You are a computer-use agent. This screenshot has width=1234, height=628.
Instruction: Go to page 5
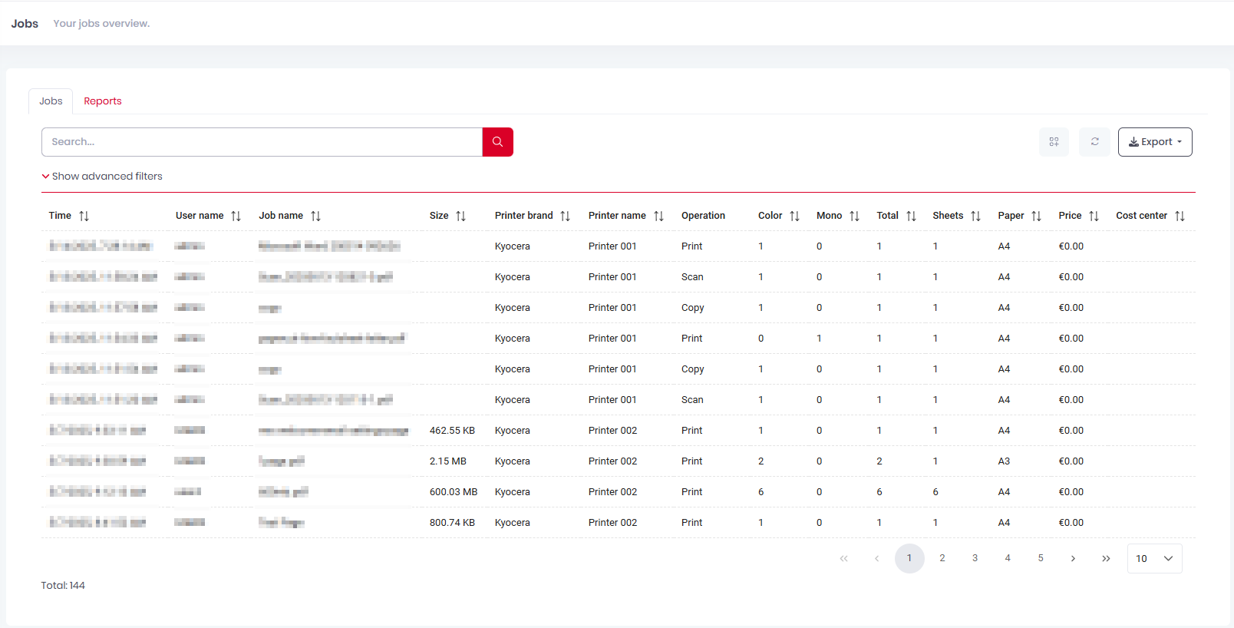tap(1041, 558)
